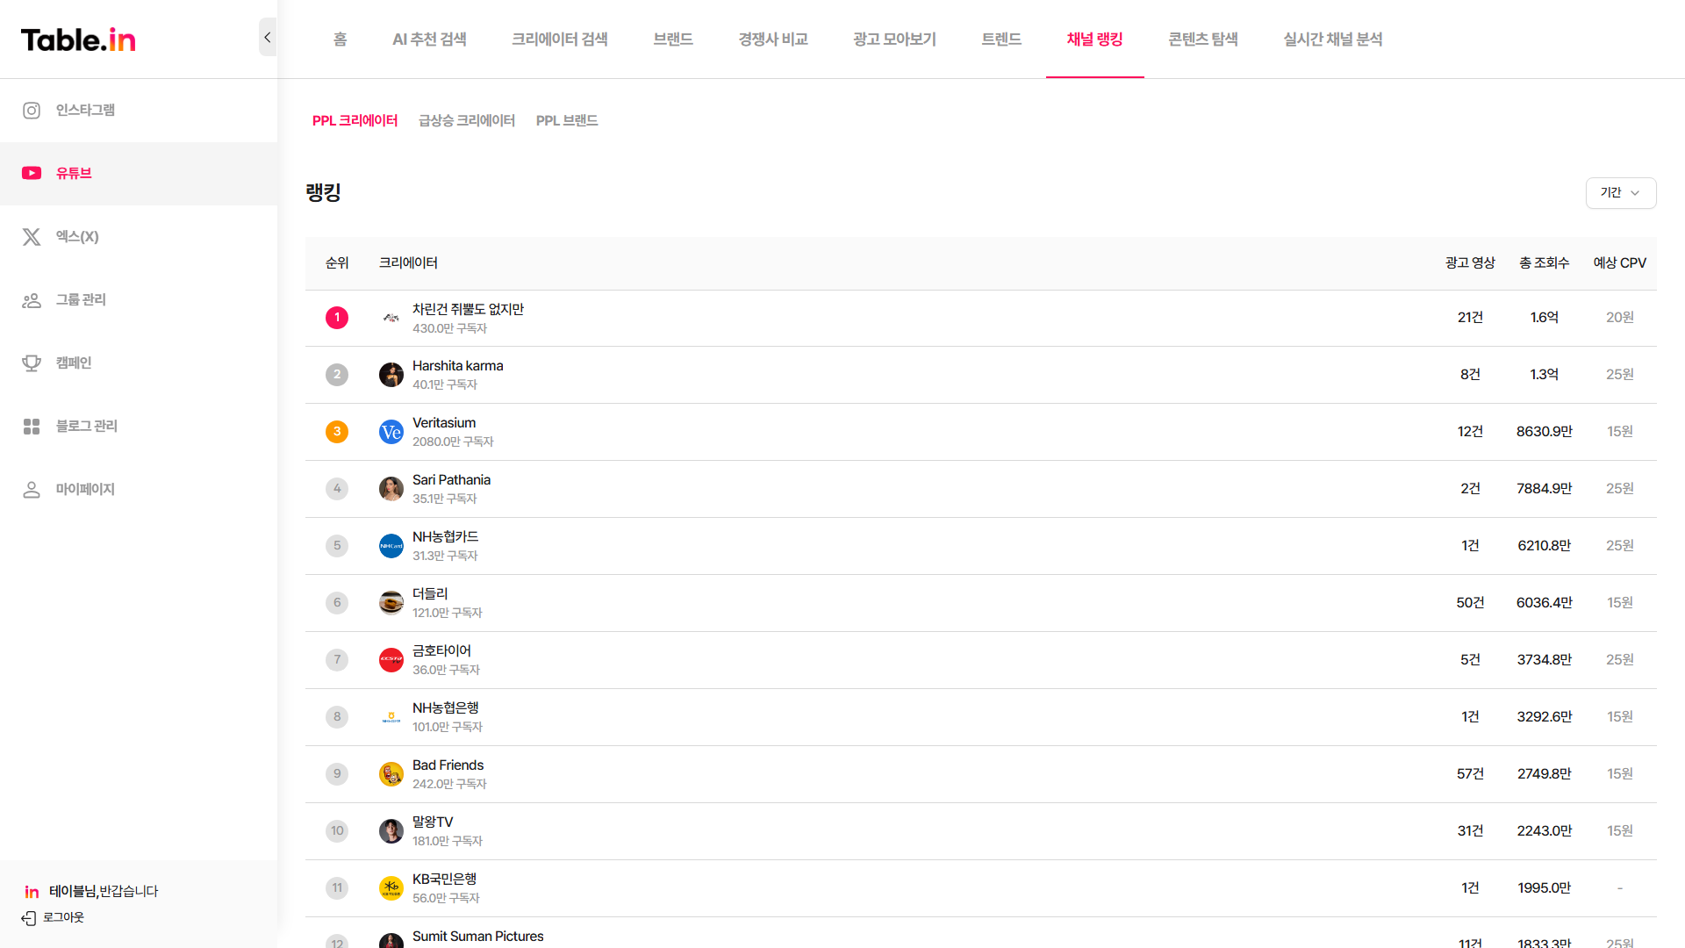
Task: Switch to the 트렌드 tab
Action: click(x=1001, y=39)
